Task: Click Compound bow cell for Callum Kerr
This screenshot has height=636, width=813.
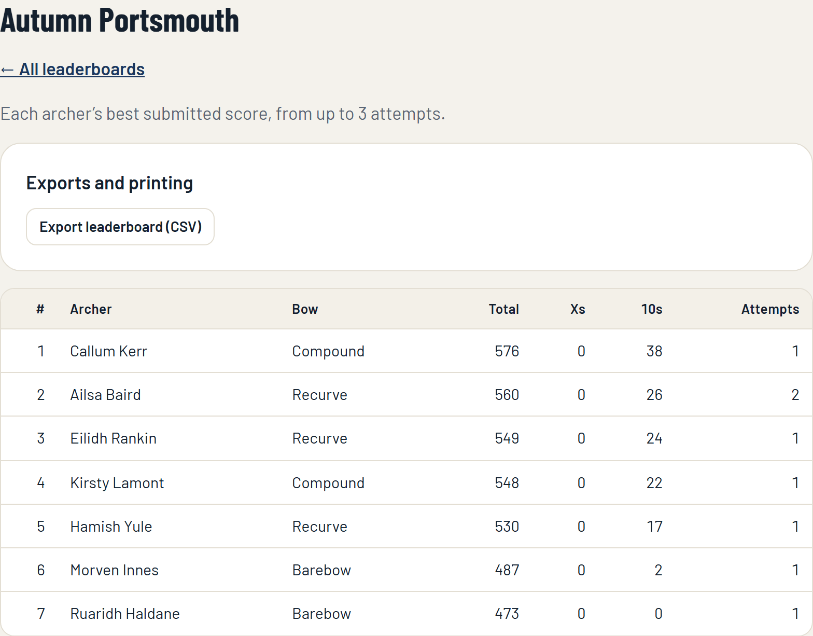Action: click(x=328, y=351)
